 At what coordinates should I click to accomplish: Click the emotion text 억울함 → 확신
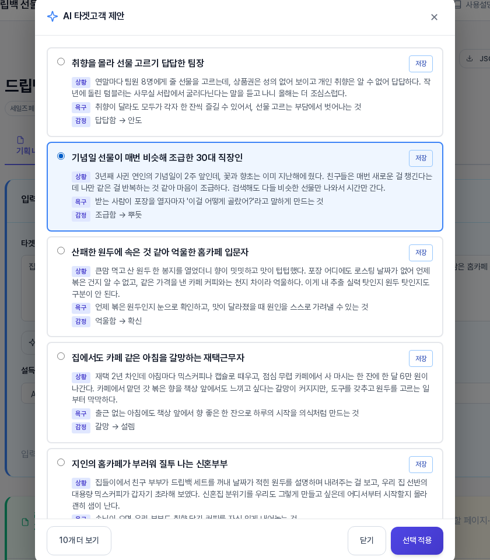[x=118, y=321]
